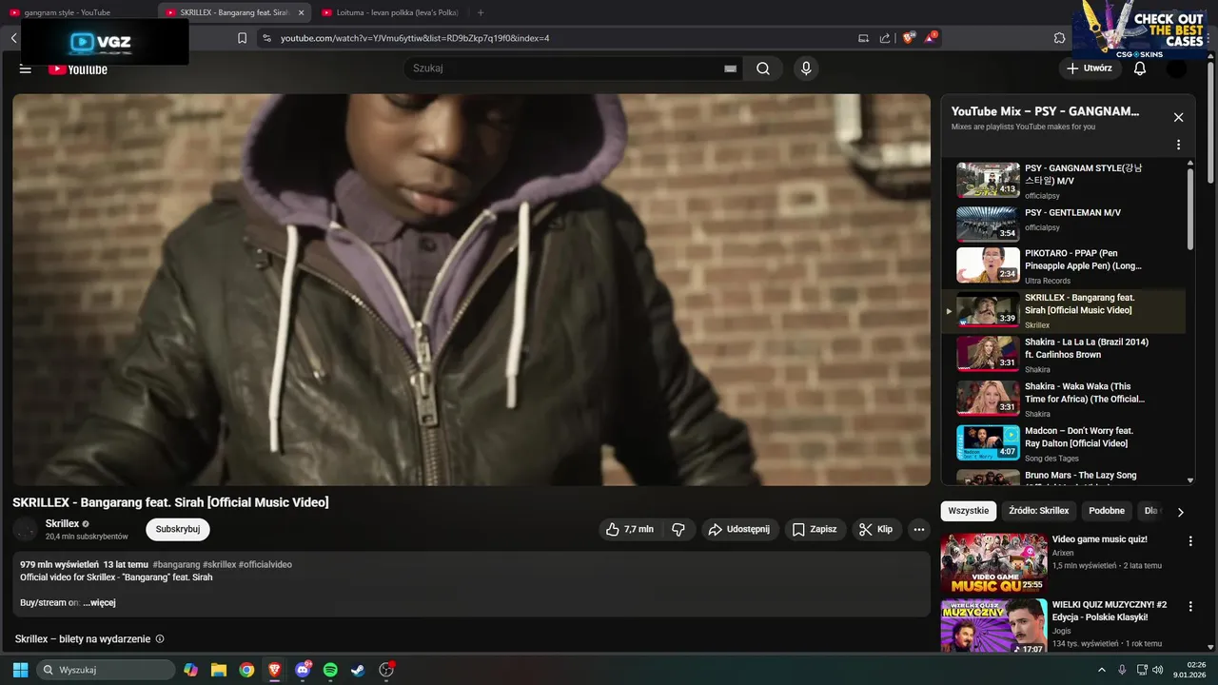Expand the description with ...więcej
Viewport: 1218px width, 685px height.
pos(99,602)
